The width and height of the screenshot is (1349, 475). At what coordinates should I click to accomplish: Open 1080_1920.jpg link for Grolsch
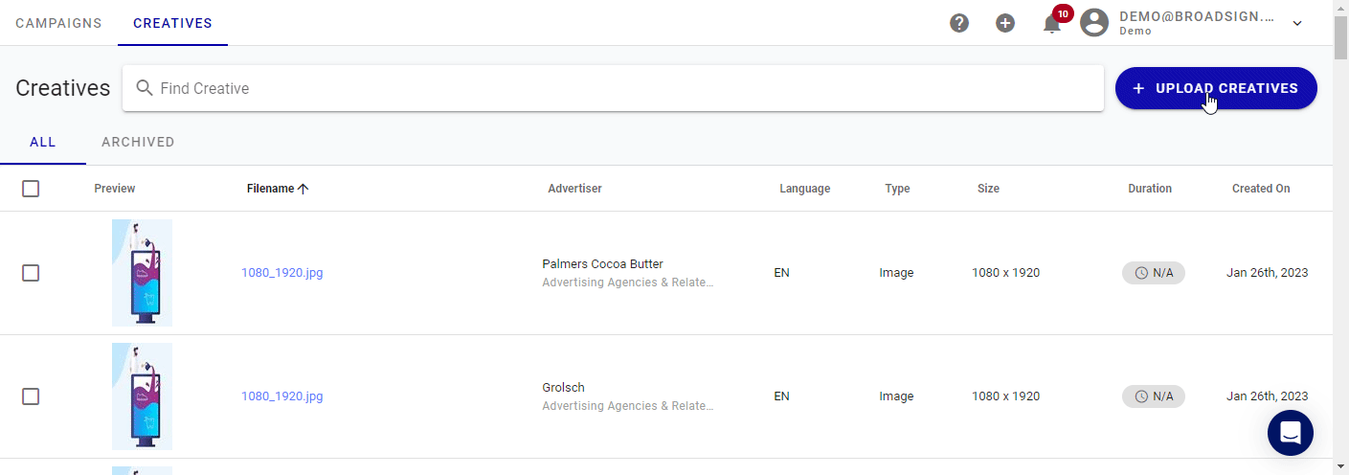(282, 396)
